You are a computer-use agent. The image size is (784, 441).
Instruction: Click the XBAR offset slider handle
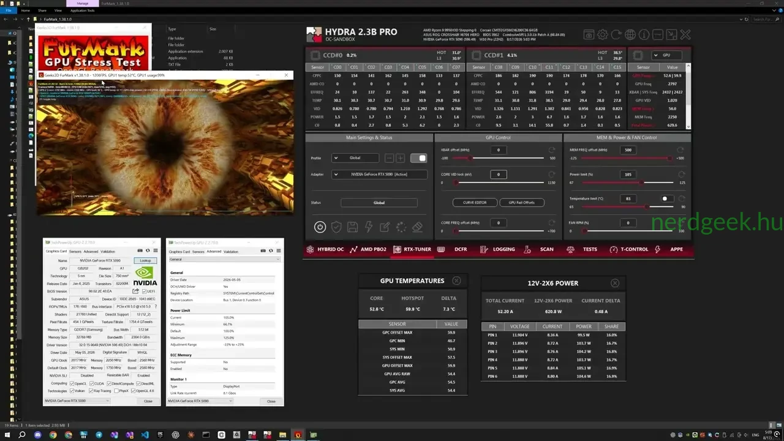pos(470,158)
